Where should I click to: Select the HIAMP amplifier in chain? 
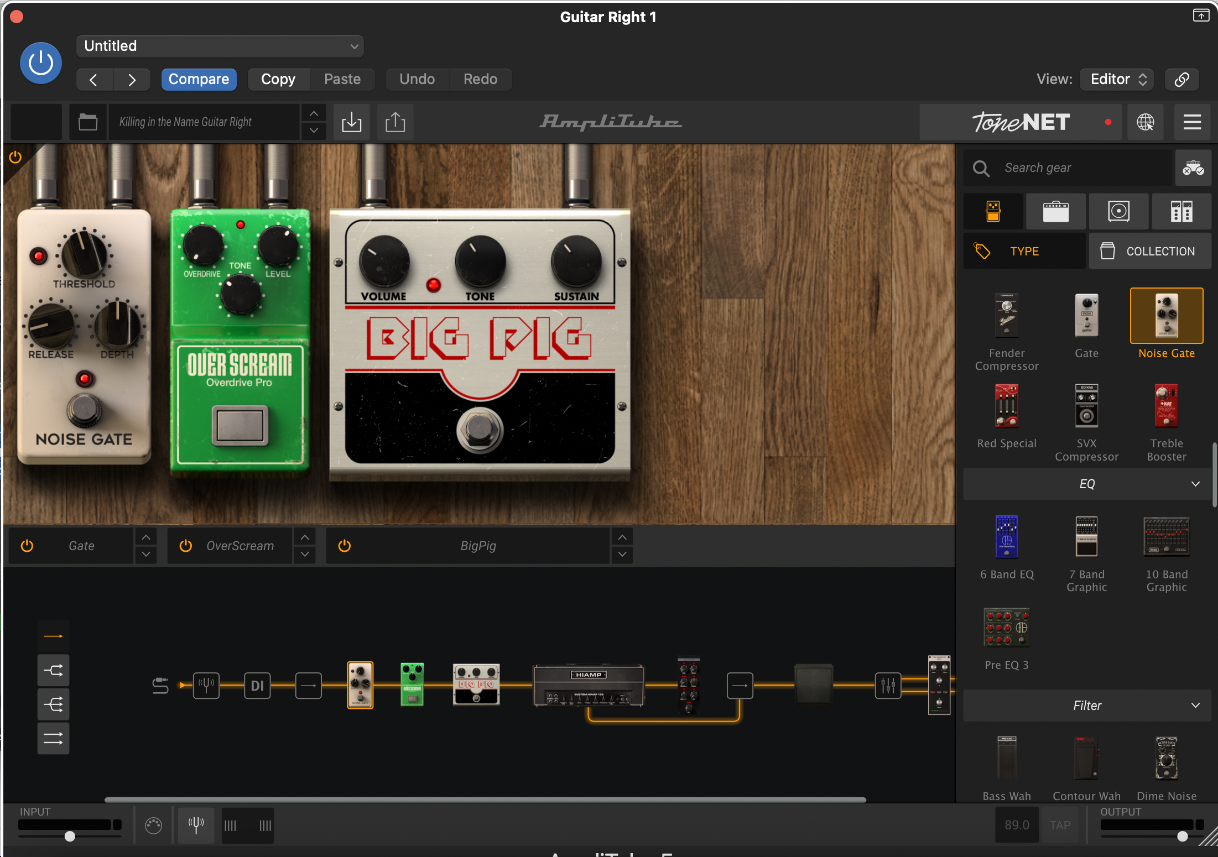589,686
